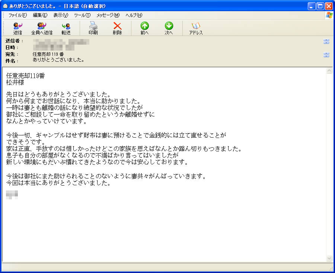This screenshot has width=335, height=273.
Task: Open the ツール(T) menu
Action: (82, 15)
